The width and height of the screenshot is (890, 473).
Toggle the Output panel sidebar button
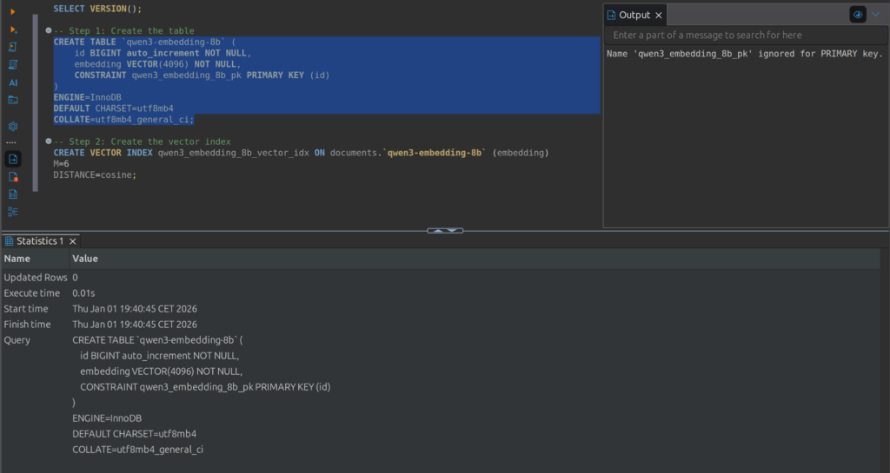[x=13, y=159]
